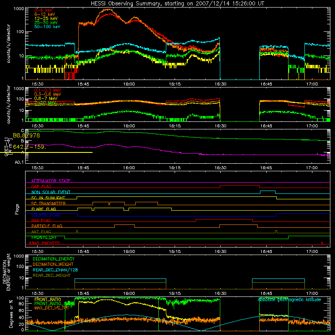Select the ATTENUATOR_STATE flag label

pyautogui.click(x=51, y=181)
